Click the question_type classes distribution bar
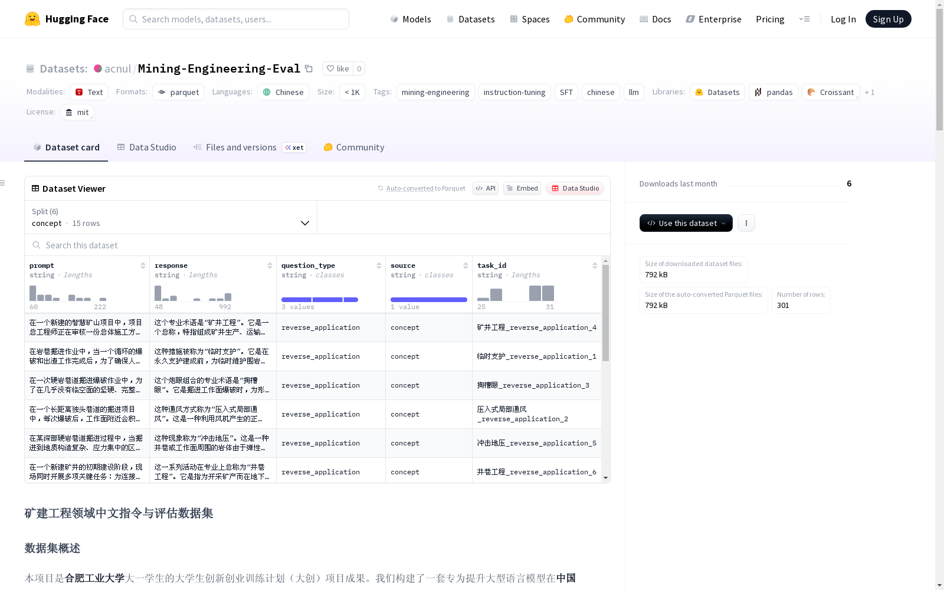Image resolution: width=944 pixels, height=590 pixels. tap(320, 300)
